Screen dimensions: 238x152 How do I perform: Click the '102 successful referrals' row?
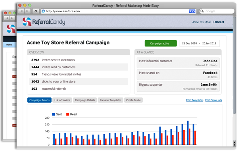(79, 89)
